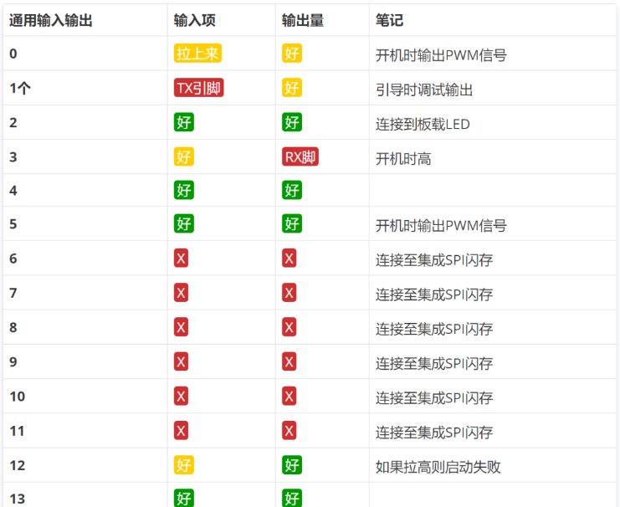Click the 笔记 column header
Screen dimensions: 620x507
390,20
